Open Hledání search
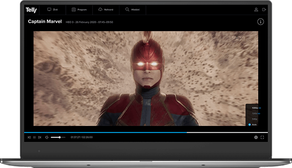 click(132, 10)
